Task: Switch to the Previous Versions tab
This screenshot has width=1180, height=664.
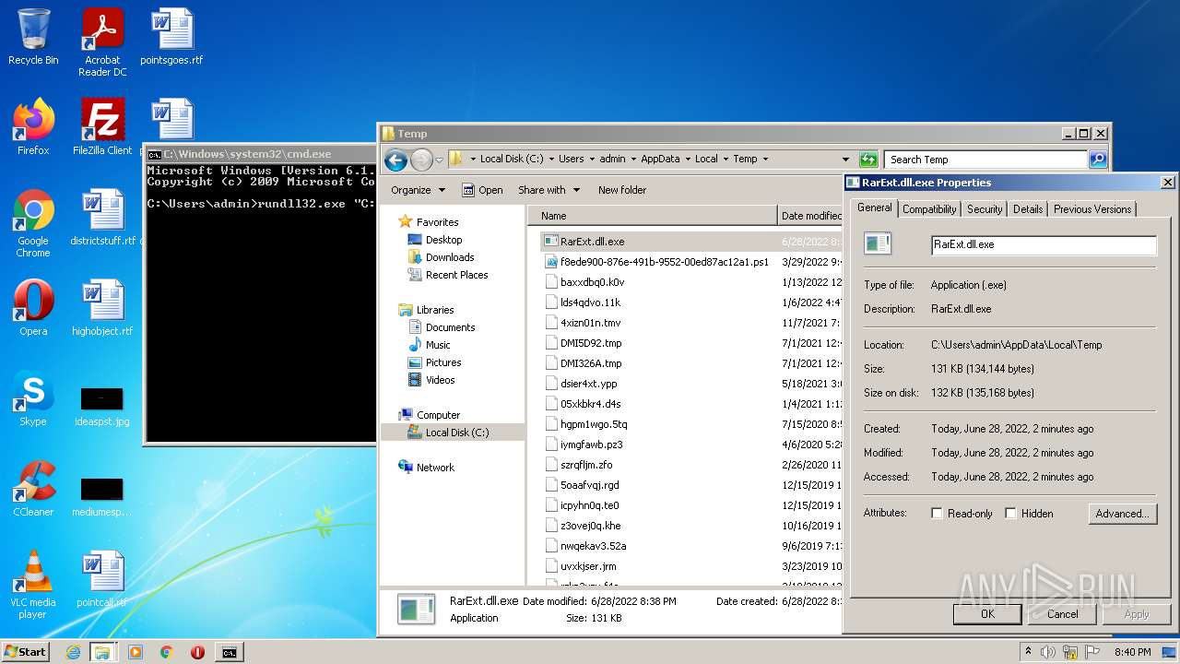Action: pyautogui.click(x=1092, y=209)
